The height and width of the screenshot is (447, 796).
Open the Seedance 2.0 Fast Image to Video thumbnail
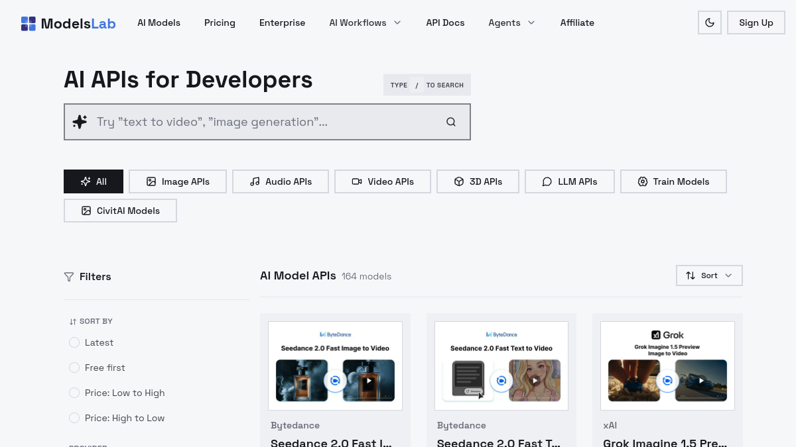[x=335, y=366]
